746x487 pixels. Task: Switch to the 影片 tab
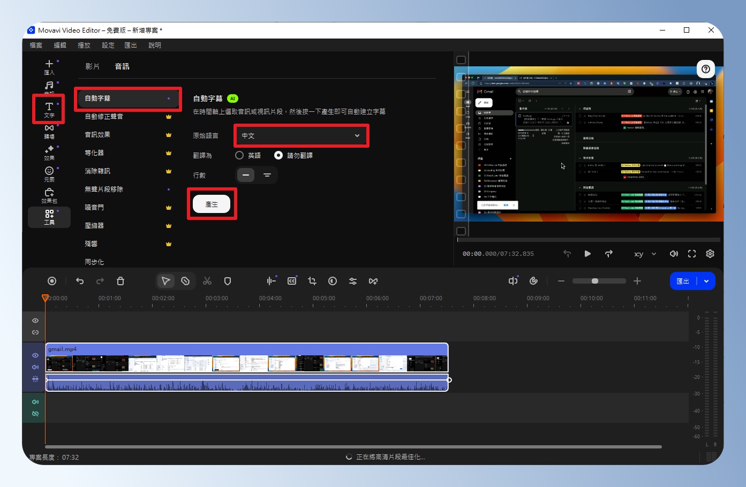point(92,66)
